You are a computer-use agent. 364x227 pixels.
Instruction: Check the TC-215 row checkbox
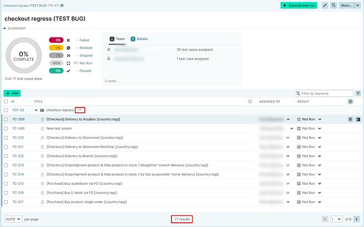pos(6,184)
